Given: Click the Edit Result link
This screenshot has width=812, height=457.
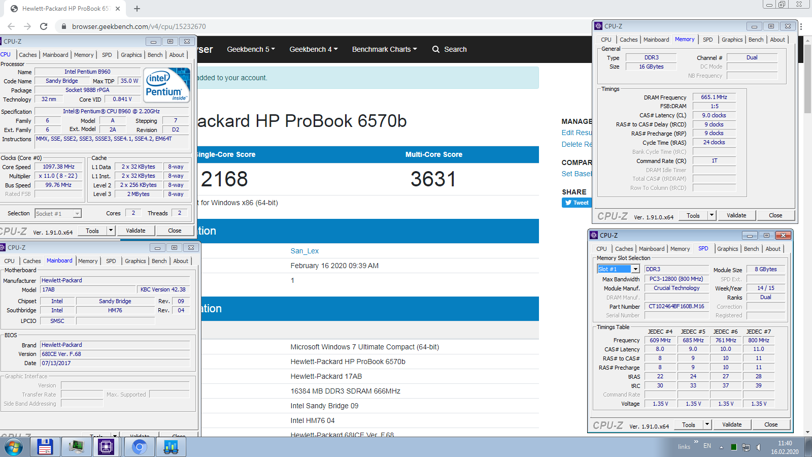Looking at the screenshot, I should point(577,133).
